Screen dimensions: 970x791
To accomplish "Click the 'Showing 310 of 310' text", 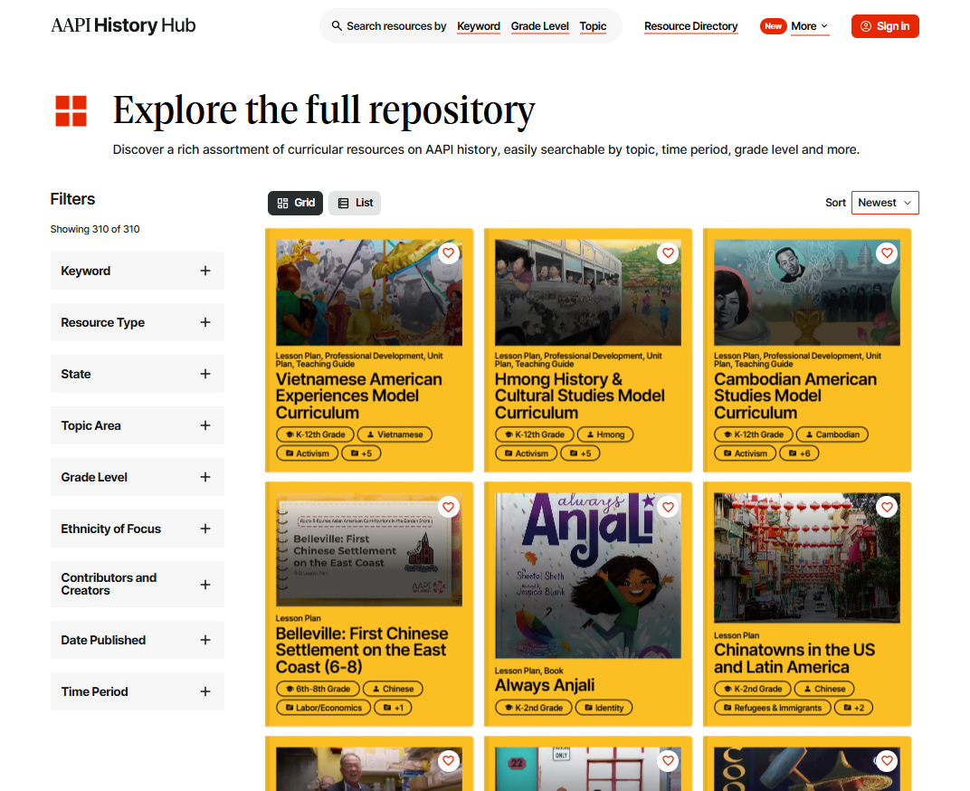I will [95, 229].
